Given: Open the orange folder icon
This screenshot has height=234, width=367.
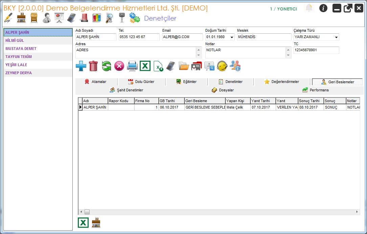Looking at the screenshot, I should pos(184,66).
